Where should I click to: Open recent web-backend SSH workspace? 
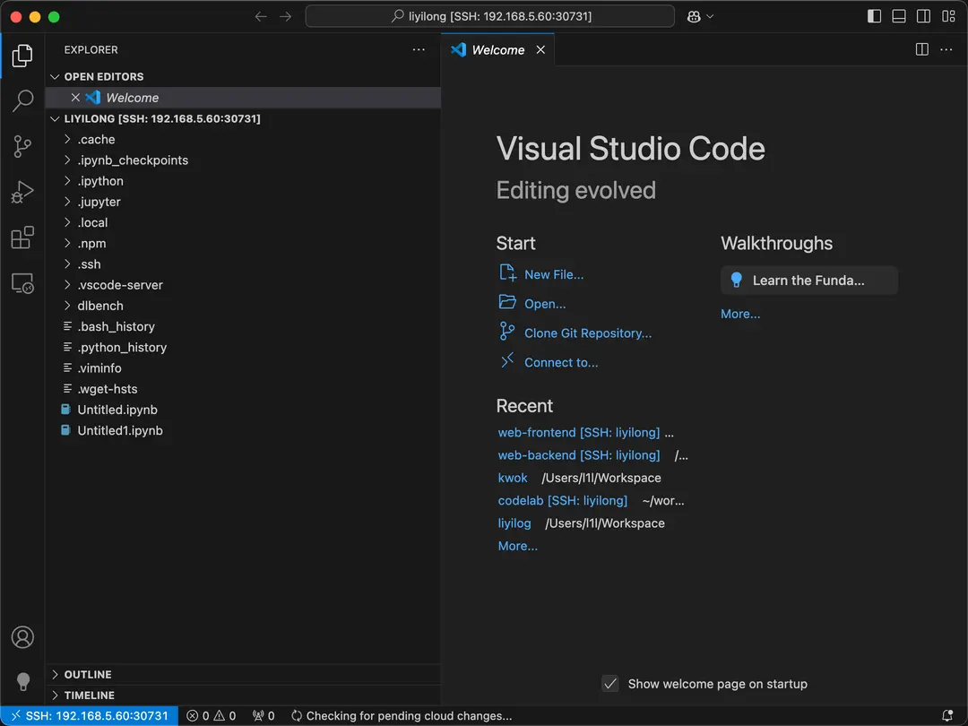[x=578, y=455]
